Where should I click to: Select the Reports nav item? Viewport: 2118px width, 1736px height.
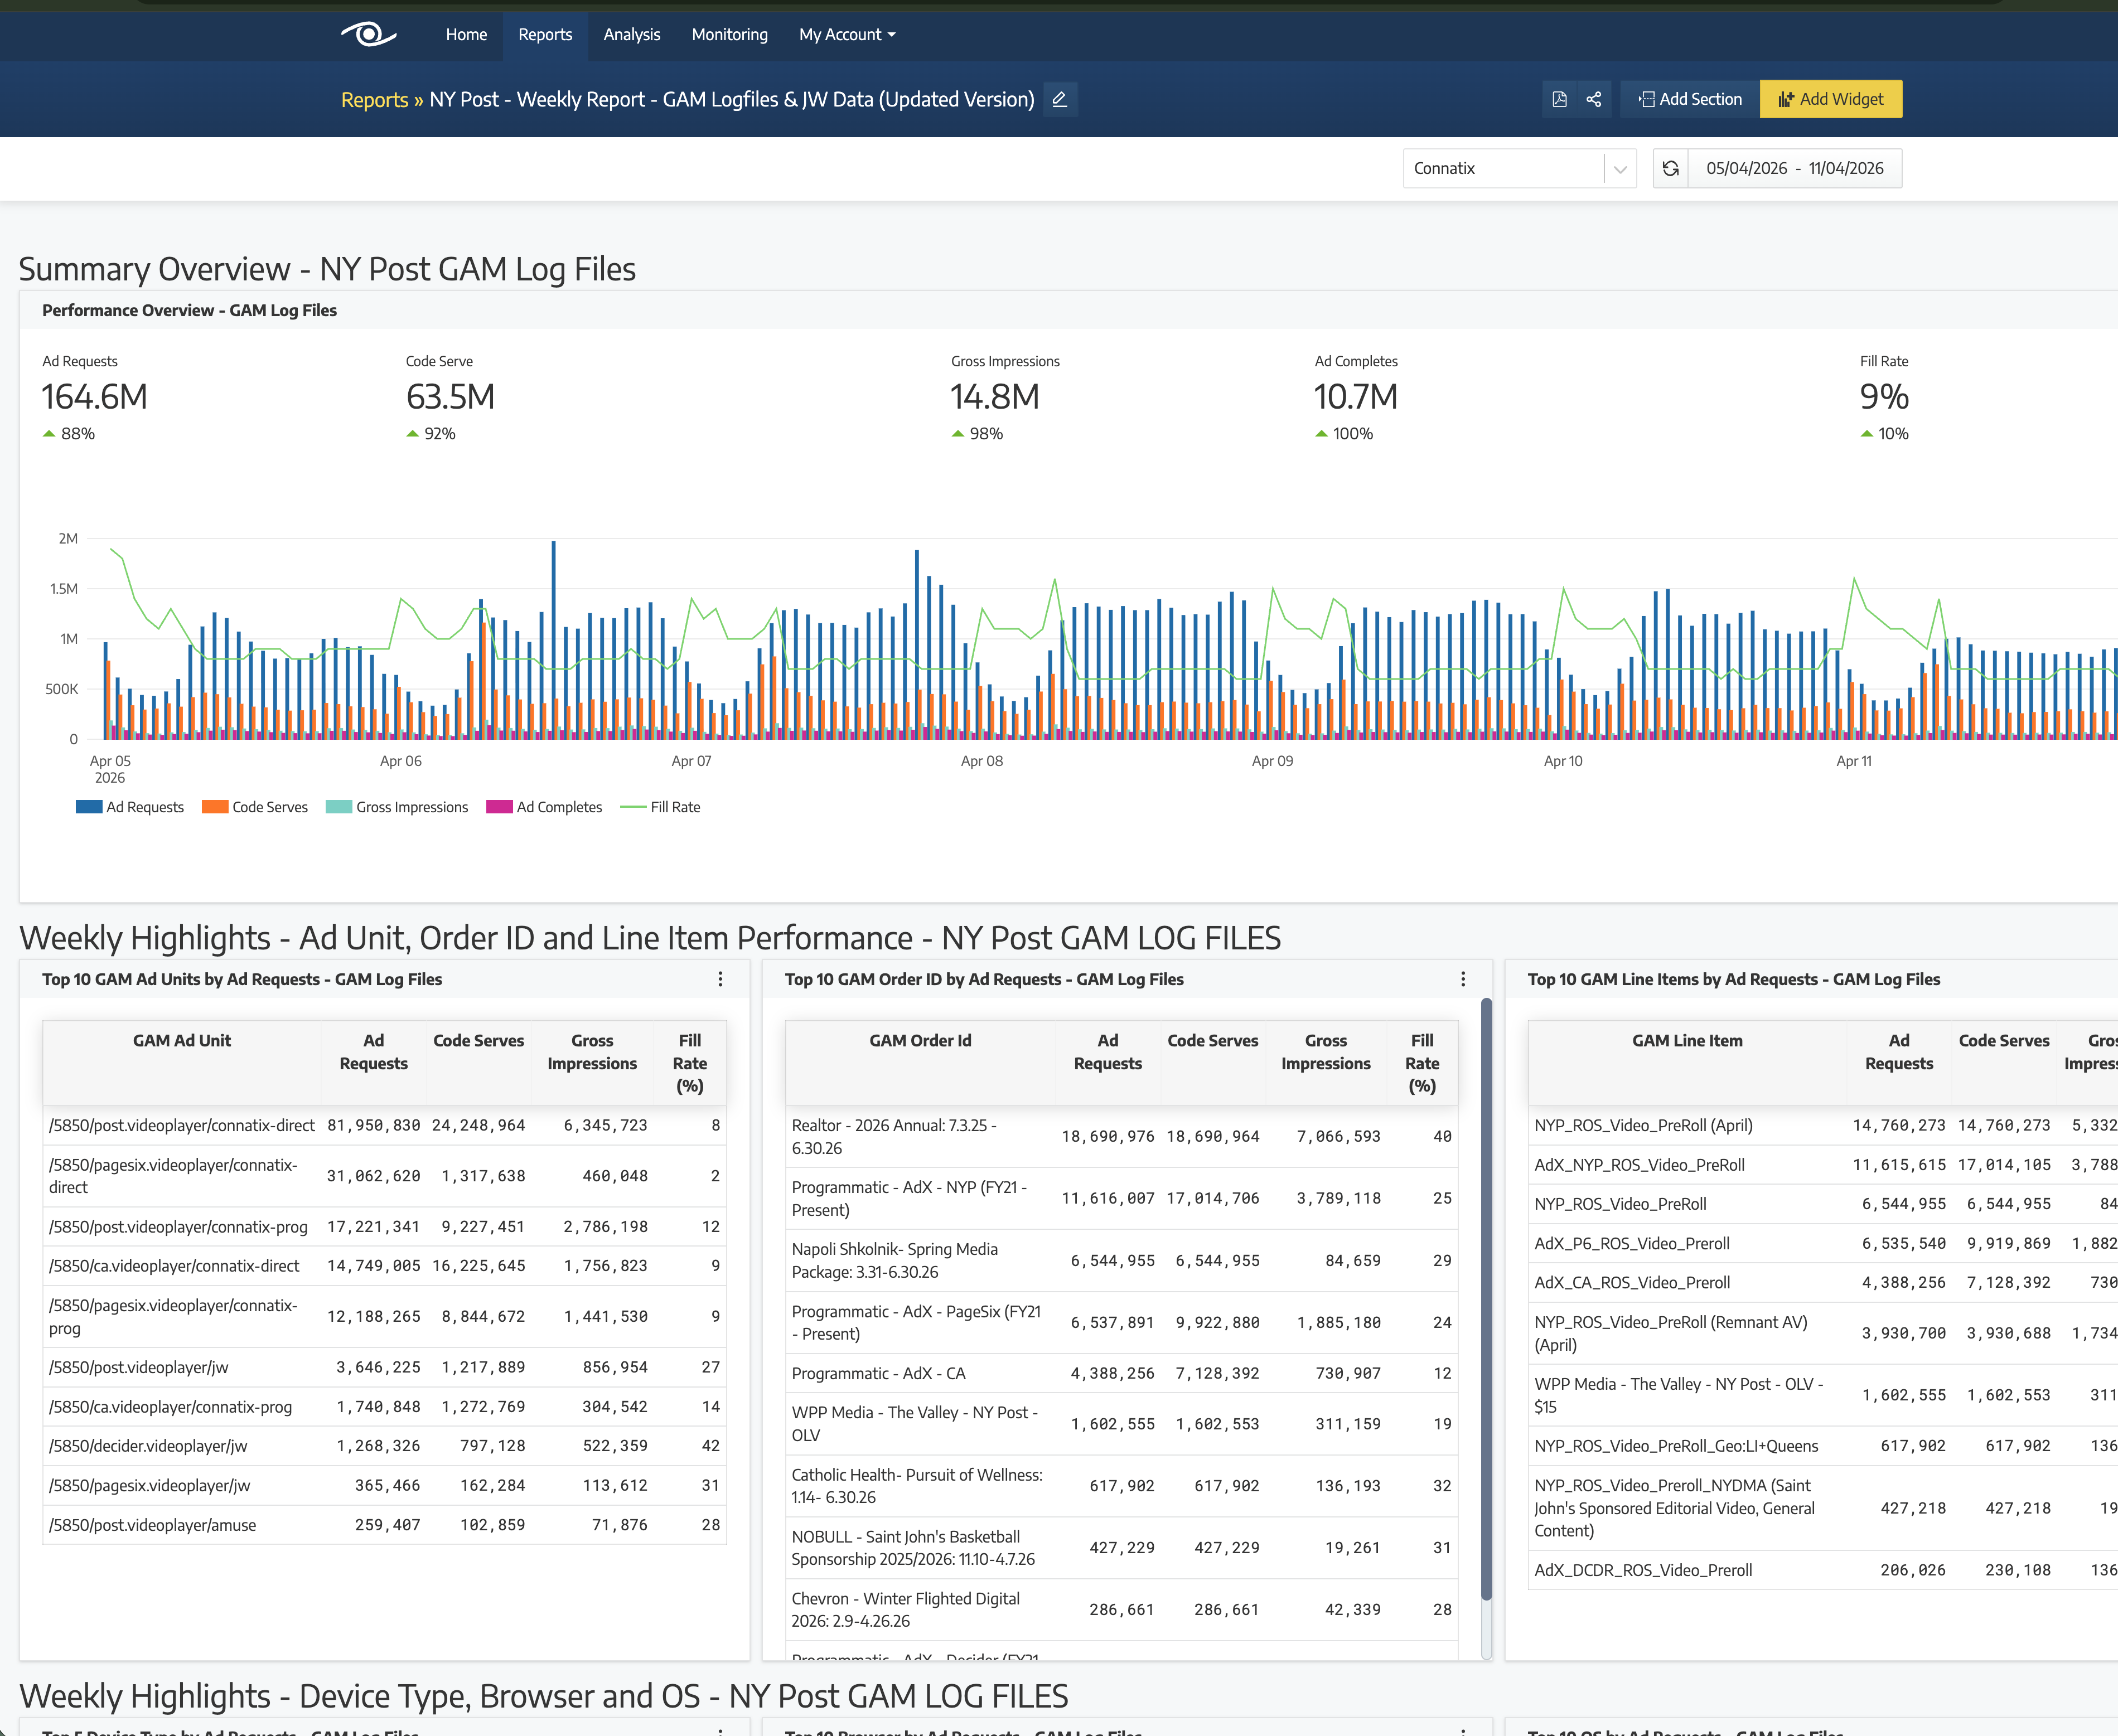point(545,34)
